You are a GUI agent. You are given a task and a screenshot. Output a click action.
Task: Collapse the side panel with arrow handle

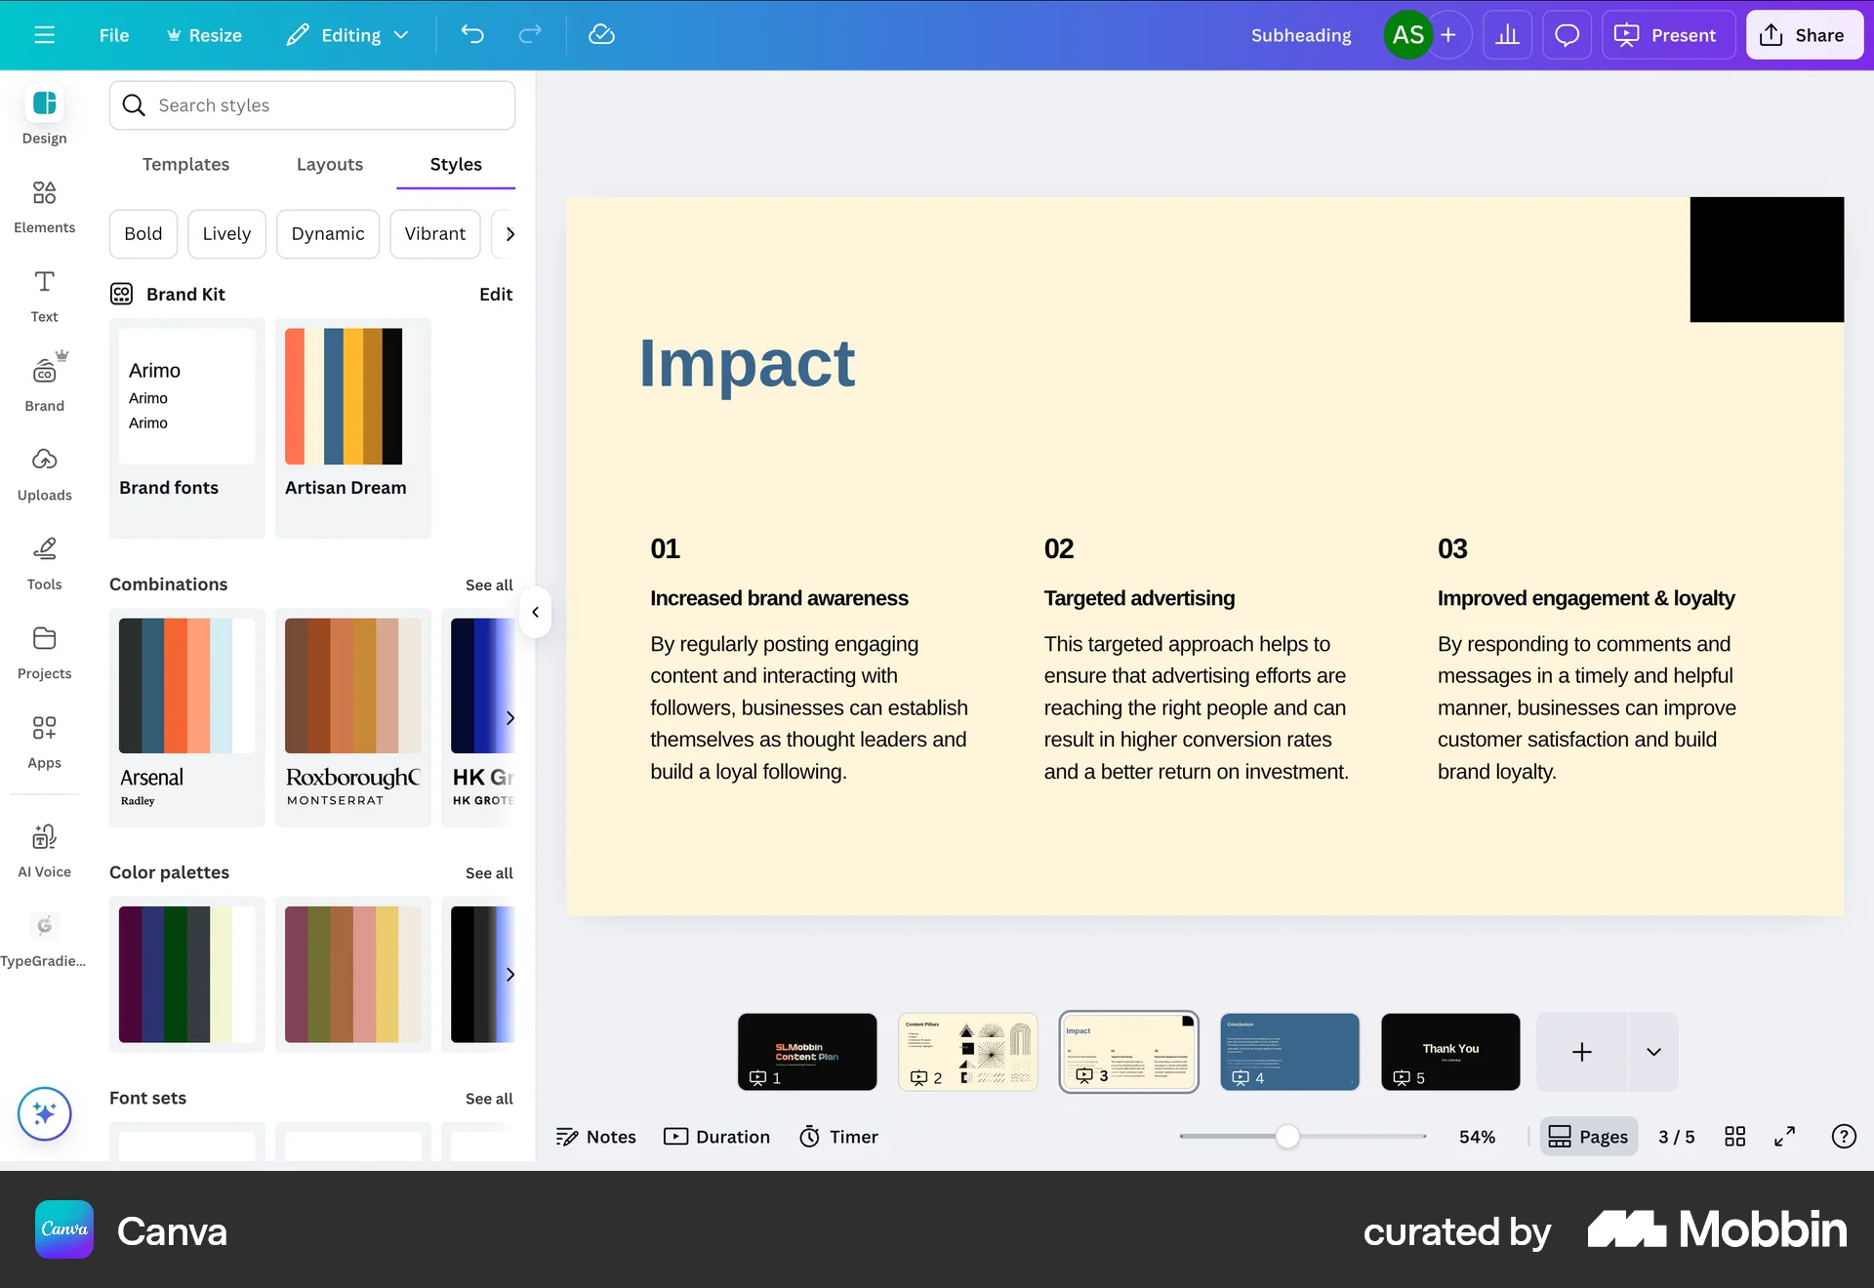coord(535,612)
